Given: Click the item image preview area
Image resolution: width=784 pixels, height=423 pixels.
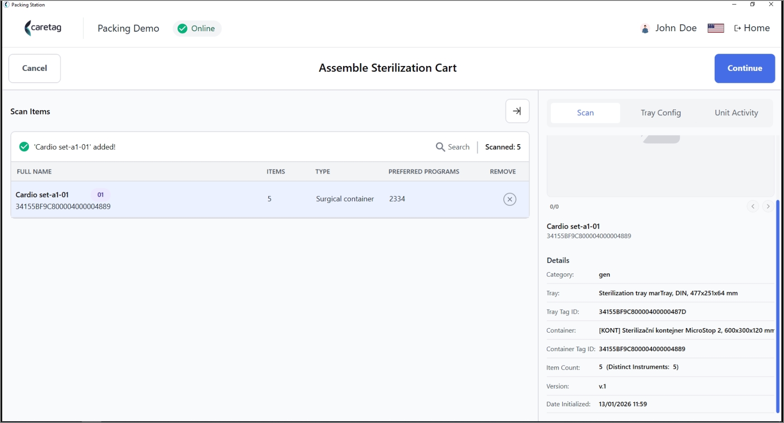Looking at the screenshot, I should click(660, 166).
